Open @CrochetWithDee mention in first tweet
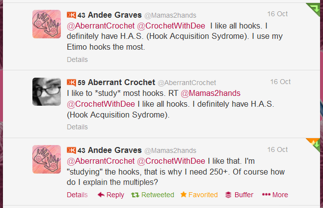This screenshot has height=208, width=323. pyautogui.click(x=171, y=26)
